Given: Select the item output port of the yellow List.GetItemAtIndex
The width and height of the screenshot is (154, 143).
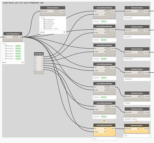Looking at the screenshot, I should [x=113, y=129].
